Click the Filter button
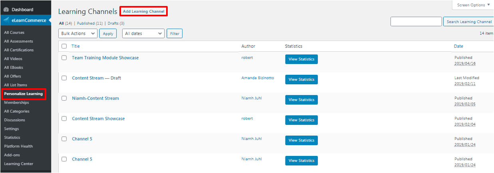Screen dimensions: 494x173 [175, 34]
